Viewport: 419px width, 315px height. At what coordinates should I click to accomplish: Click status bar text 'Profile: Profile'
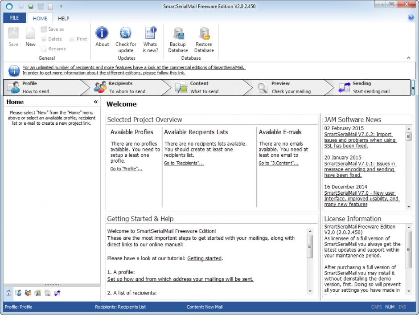[18, 307]
